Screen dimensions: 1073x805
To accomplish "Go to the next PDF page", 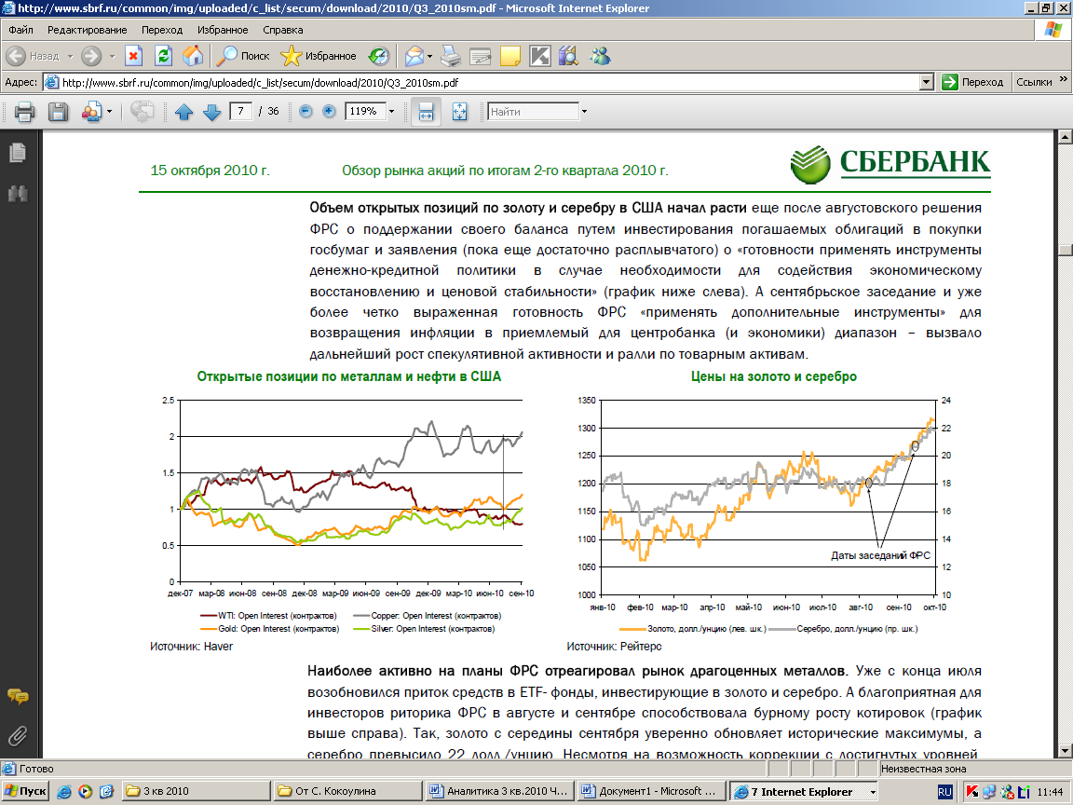I will (x=211, y=112).
